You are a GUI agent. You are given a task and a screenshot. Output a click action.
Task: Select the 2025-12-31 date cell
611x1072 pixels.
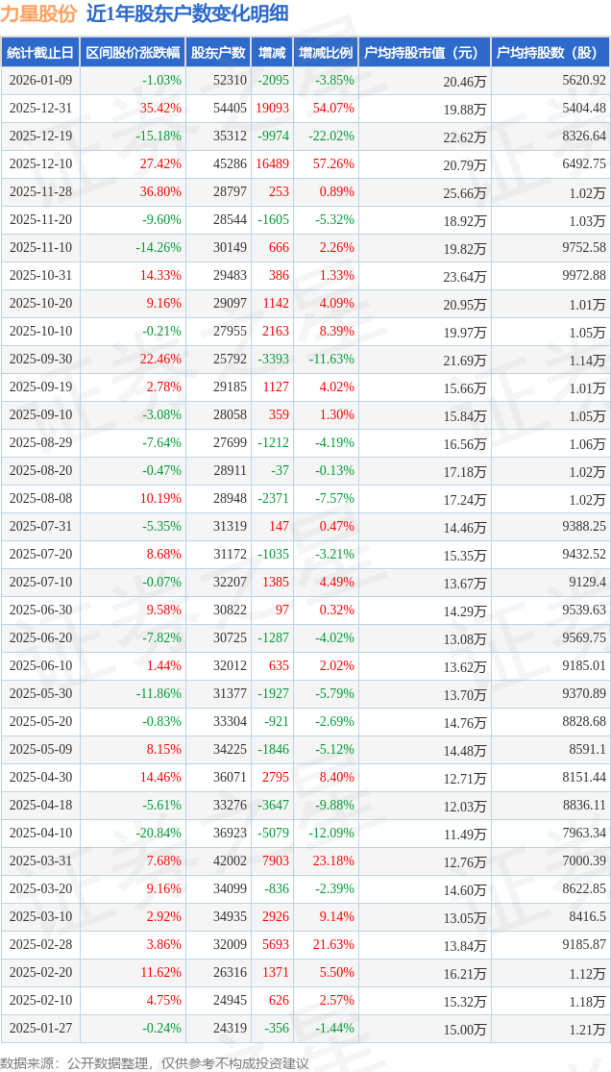pyautogui.click(x=40, y=109)
